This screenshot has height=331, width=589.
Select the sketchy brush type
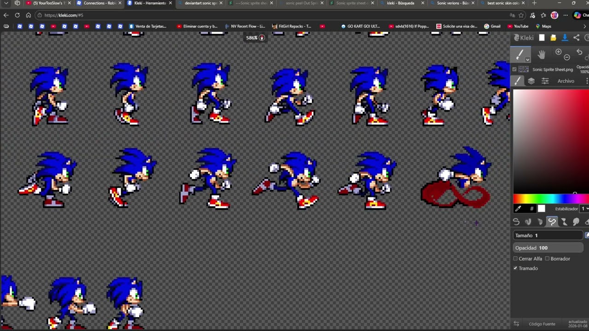tap(540, 222)
